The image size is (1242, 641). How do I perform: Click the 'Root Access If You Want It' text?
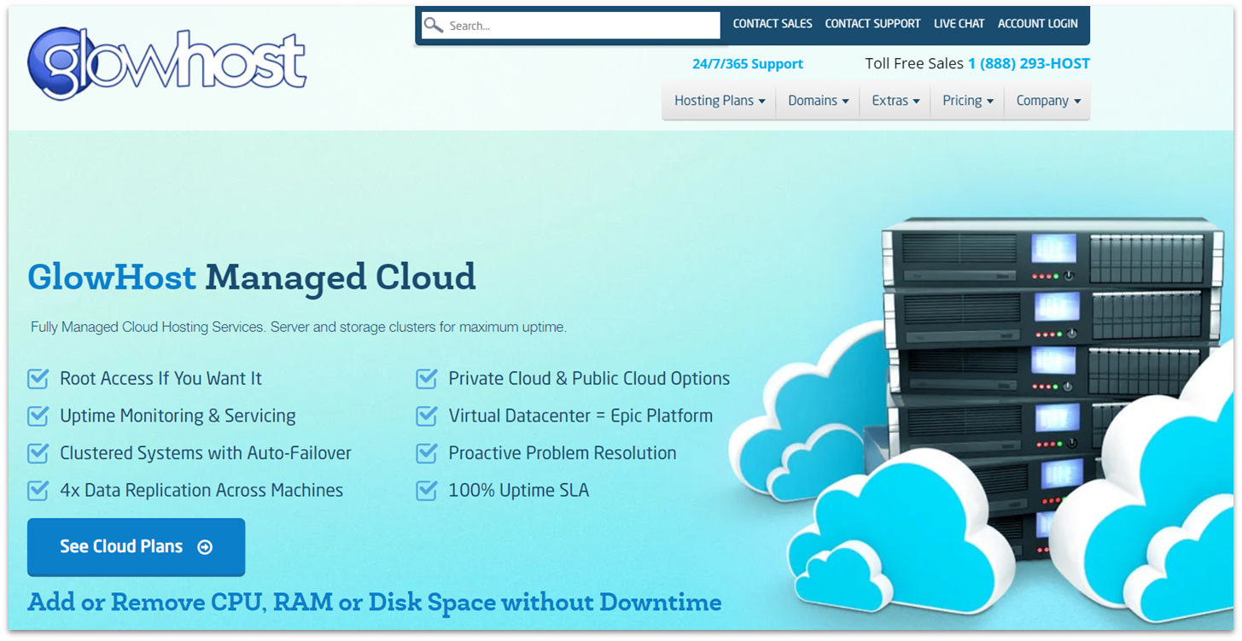point(160,378)
